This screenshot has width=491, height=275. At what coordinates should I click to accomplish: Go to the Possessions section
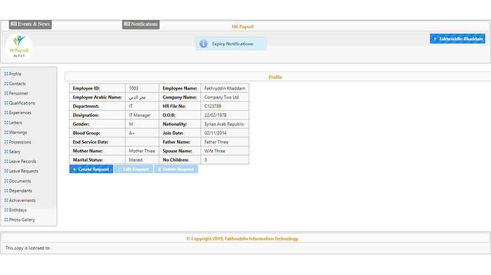pos(20,142)
